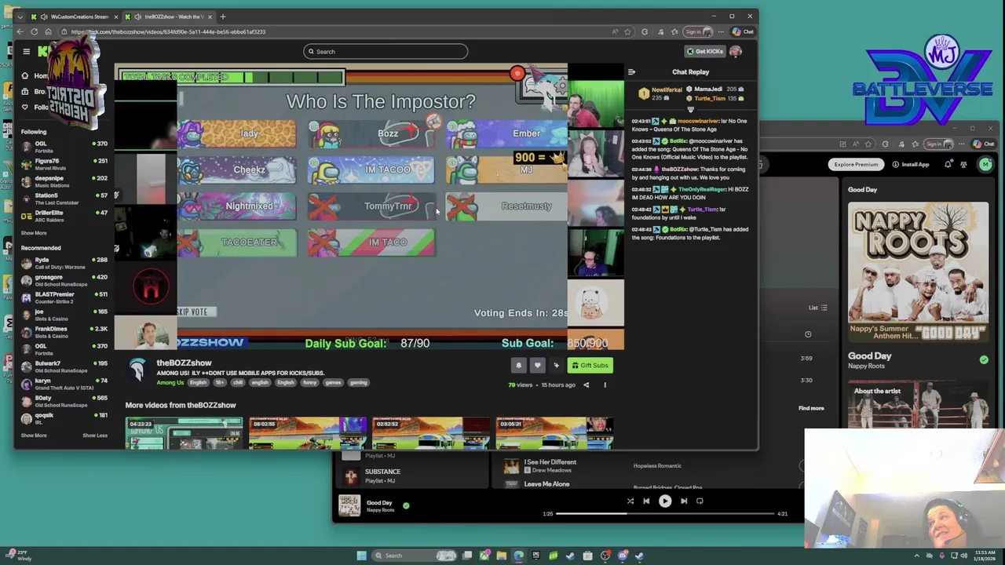Open Home in the Kick sidebar
Image resolution: width=1005 pixels, height=565 pixels.
35,76
